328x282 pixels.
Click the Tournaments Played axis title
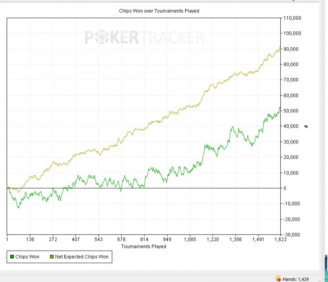144,246
